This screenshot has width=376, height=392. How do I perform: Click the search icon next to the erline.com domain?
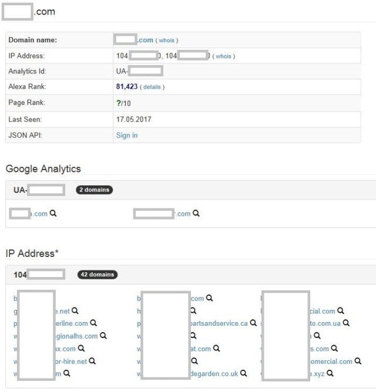[x=93, y=323]
